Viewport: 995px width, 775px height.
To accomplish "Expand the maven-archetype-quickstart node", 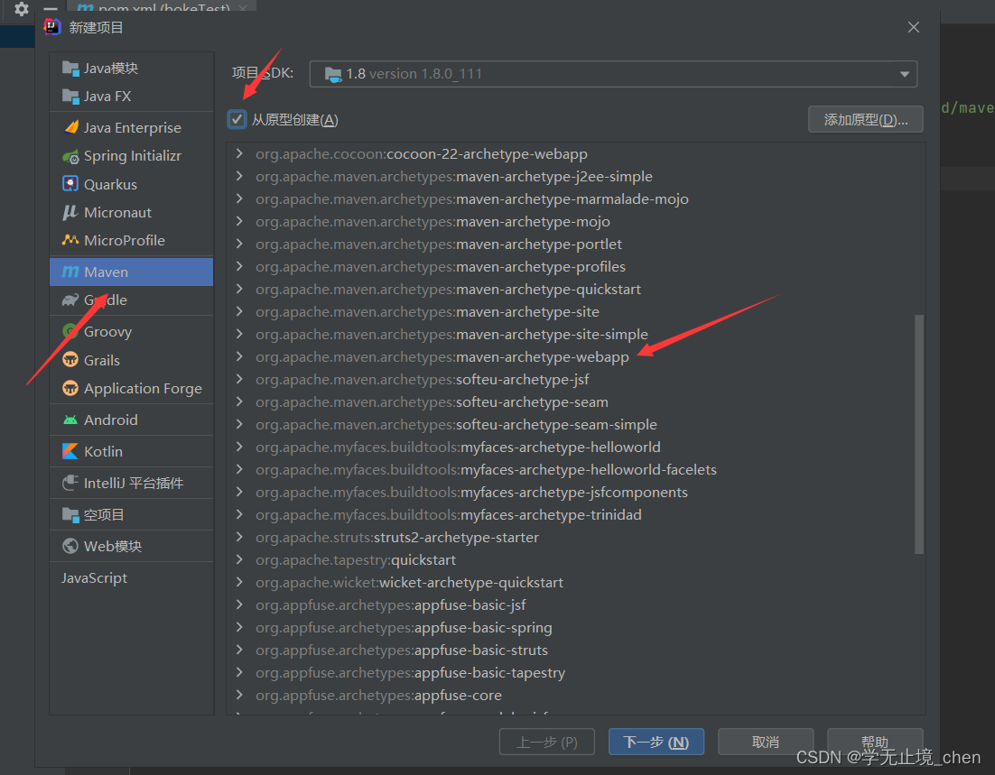I will (239, 289).
